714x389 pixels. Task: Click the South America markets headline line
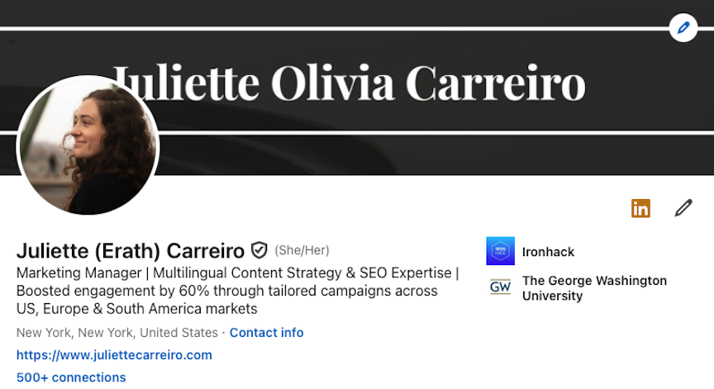[136, 308]
